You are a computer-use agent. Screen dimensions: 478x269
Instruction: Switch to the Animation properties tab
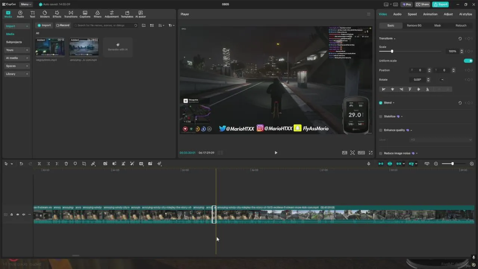coord(430,14)
